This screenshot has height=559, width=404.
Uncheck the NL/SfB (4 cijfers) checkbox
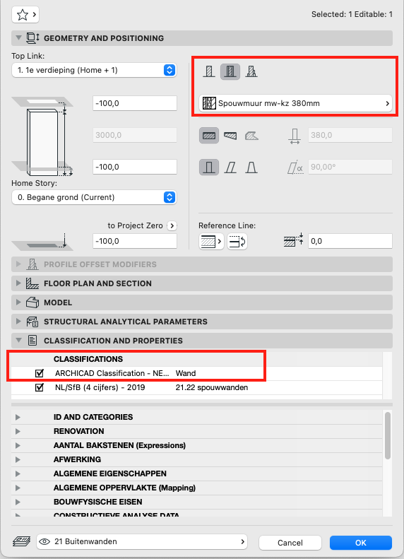coord(39,387)
